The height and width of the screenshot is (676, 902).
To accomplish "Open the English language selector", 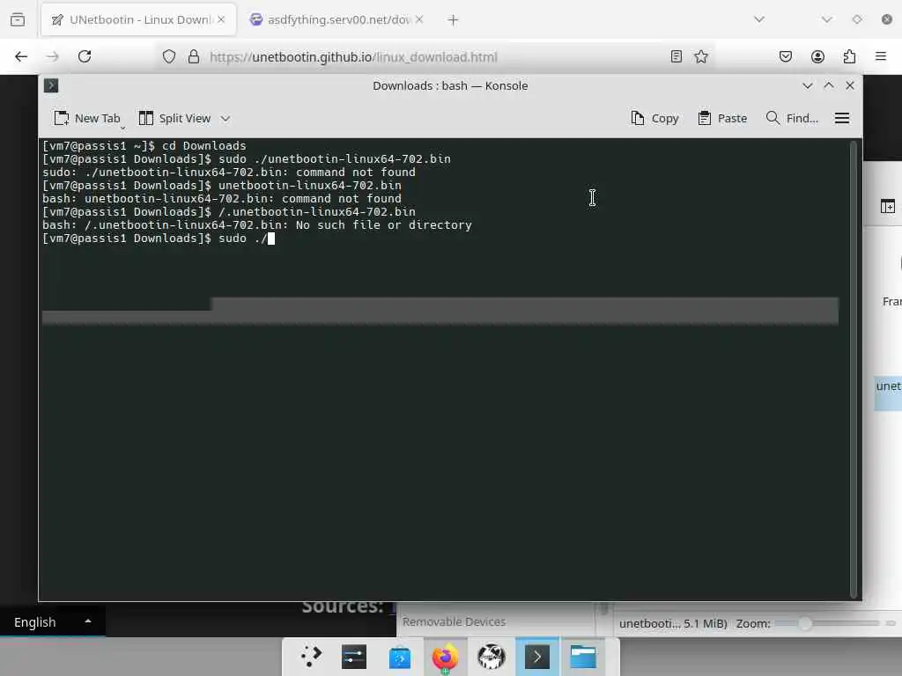I will coord(52,622).
